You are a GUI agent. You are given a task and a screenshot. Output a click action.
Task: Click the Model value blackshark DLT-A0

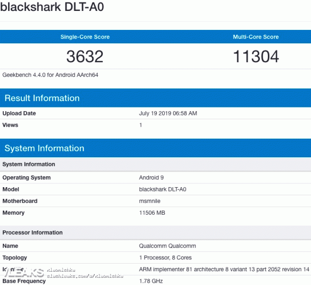click(163, 189)
